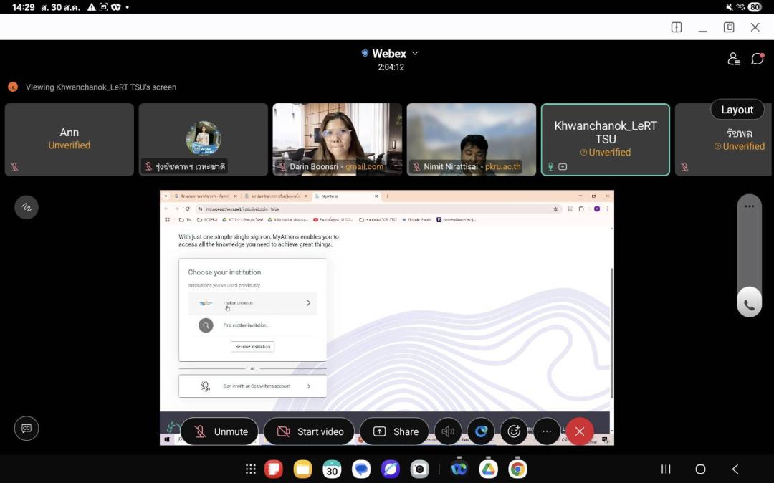
Task: Unmute the microphone
Action: tap(219, 431)
